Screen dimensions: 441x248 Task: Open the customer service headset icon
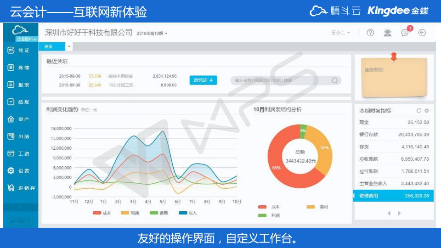[388, 33]
